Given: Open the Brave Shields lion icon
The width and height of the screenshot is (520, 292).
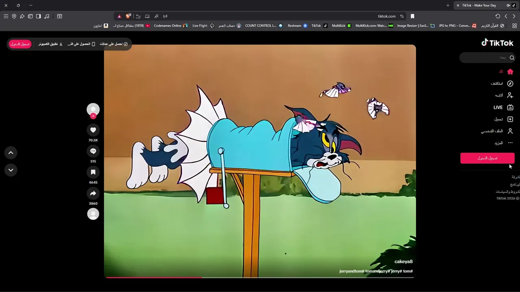Looking at the screenshot, I should pos(128,16).
